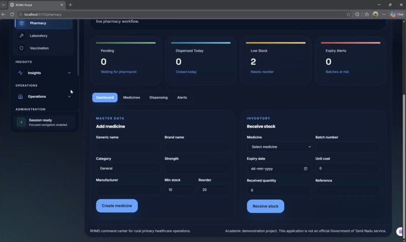Click the browser address bar URL
This screenshot has height=242, width=406.
click(x=43, y=15)
